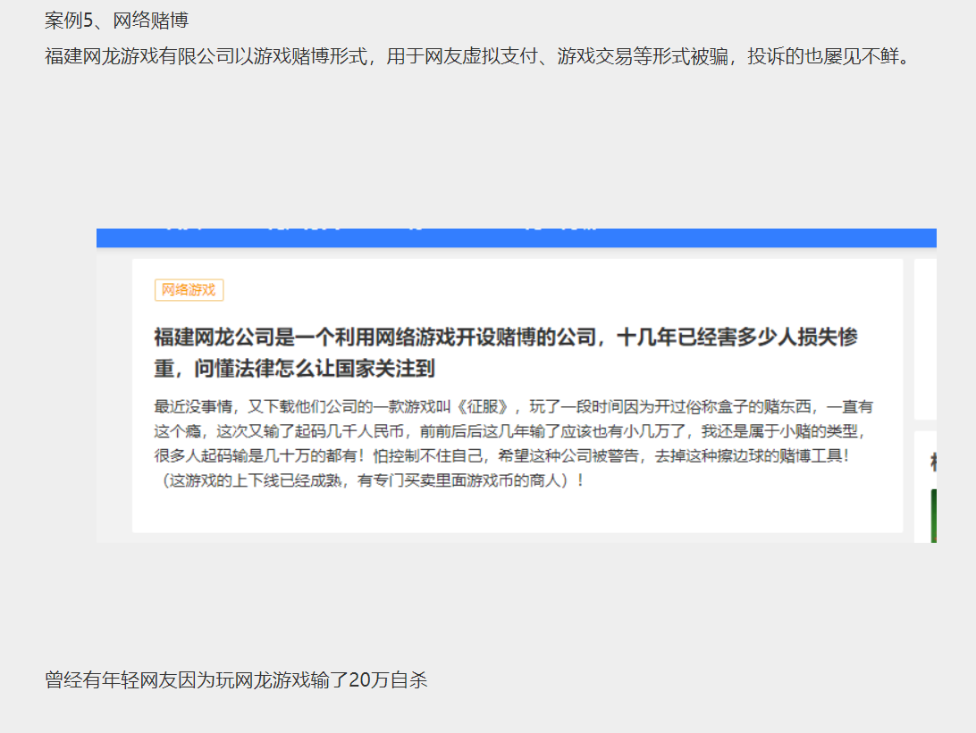Click the 网络游戏 category tag
The width and height of the screenshot is (976, 733).
pyautogui.click(x=189, y=290)
